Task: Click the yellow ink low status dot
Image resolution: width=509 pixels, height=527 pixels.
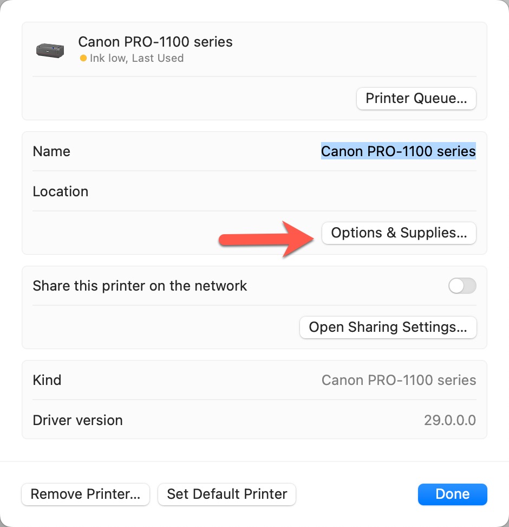Action: click(x=83, y=58)
